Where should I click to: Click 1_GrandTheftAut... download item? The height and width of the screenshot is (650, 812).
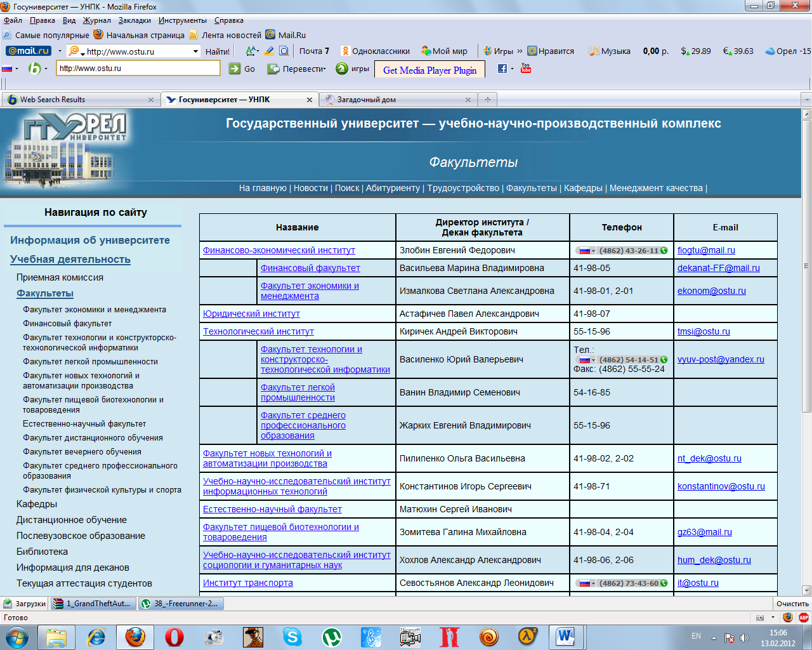pos(93,604)
